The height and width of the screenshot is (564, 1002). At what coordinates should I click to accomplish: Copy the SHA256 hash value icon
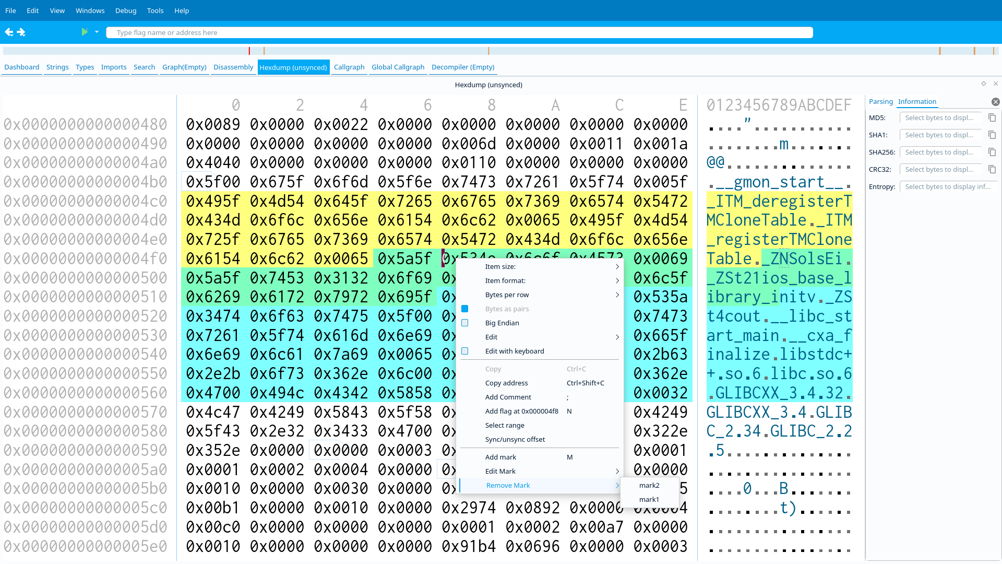click(992, 152)
